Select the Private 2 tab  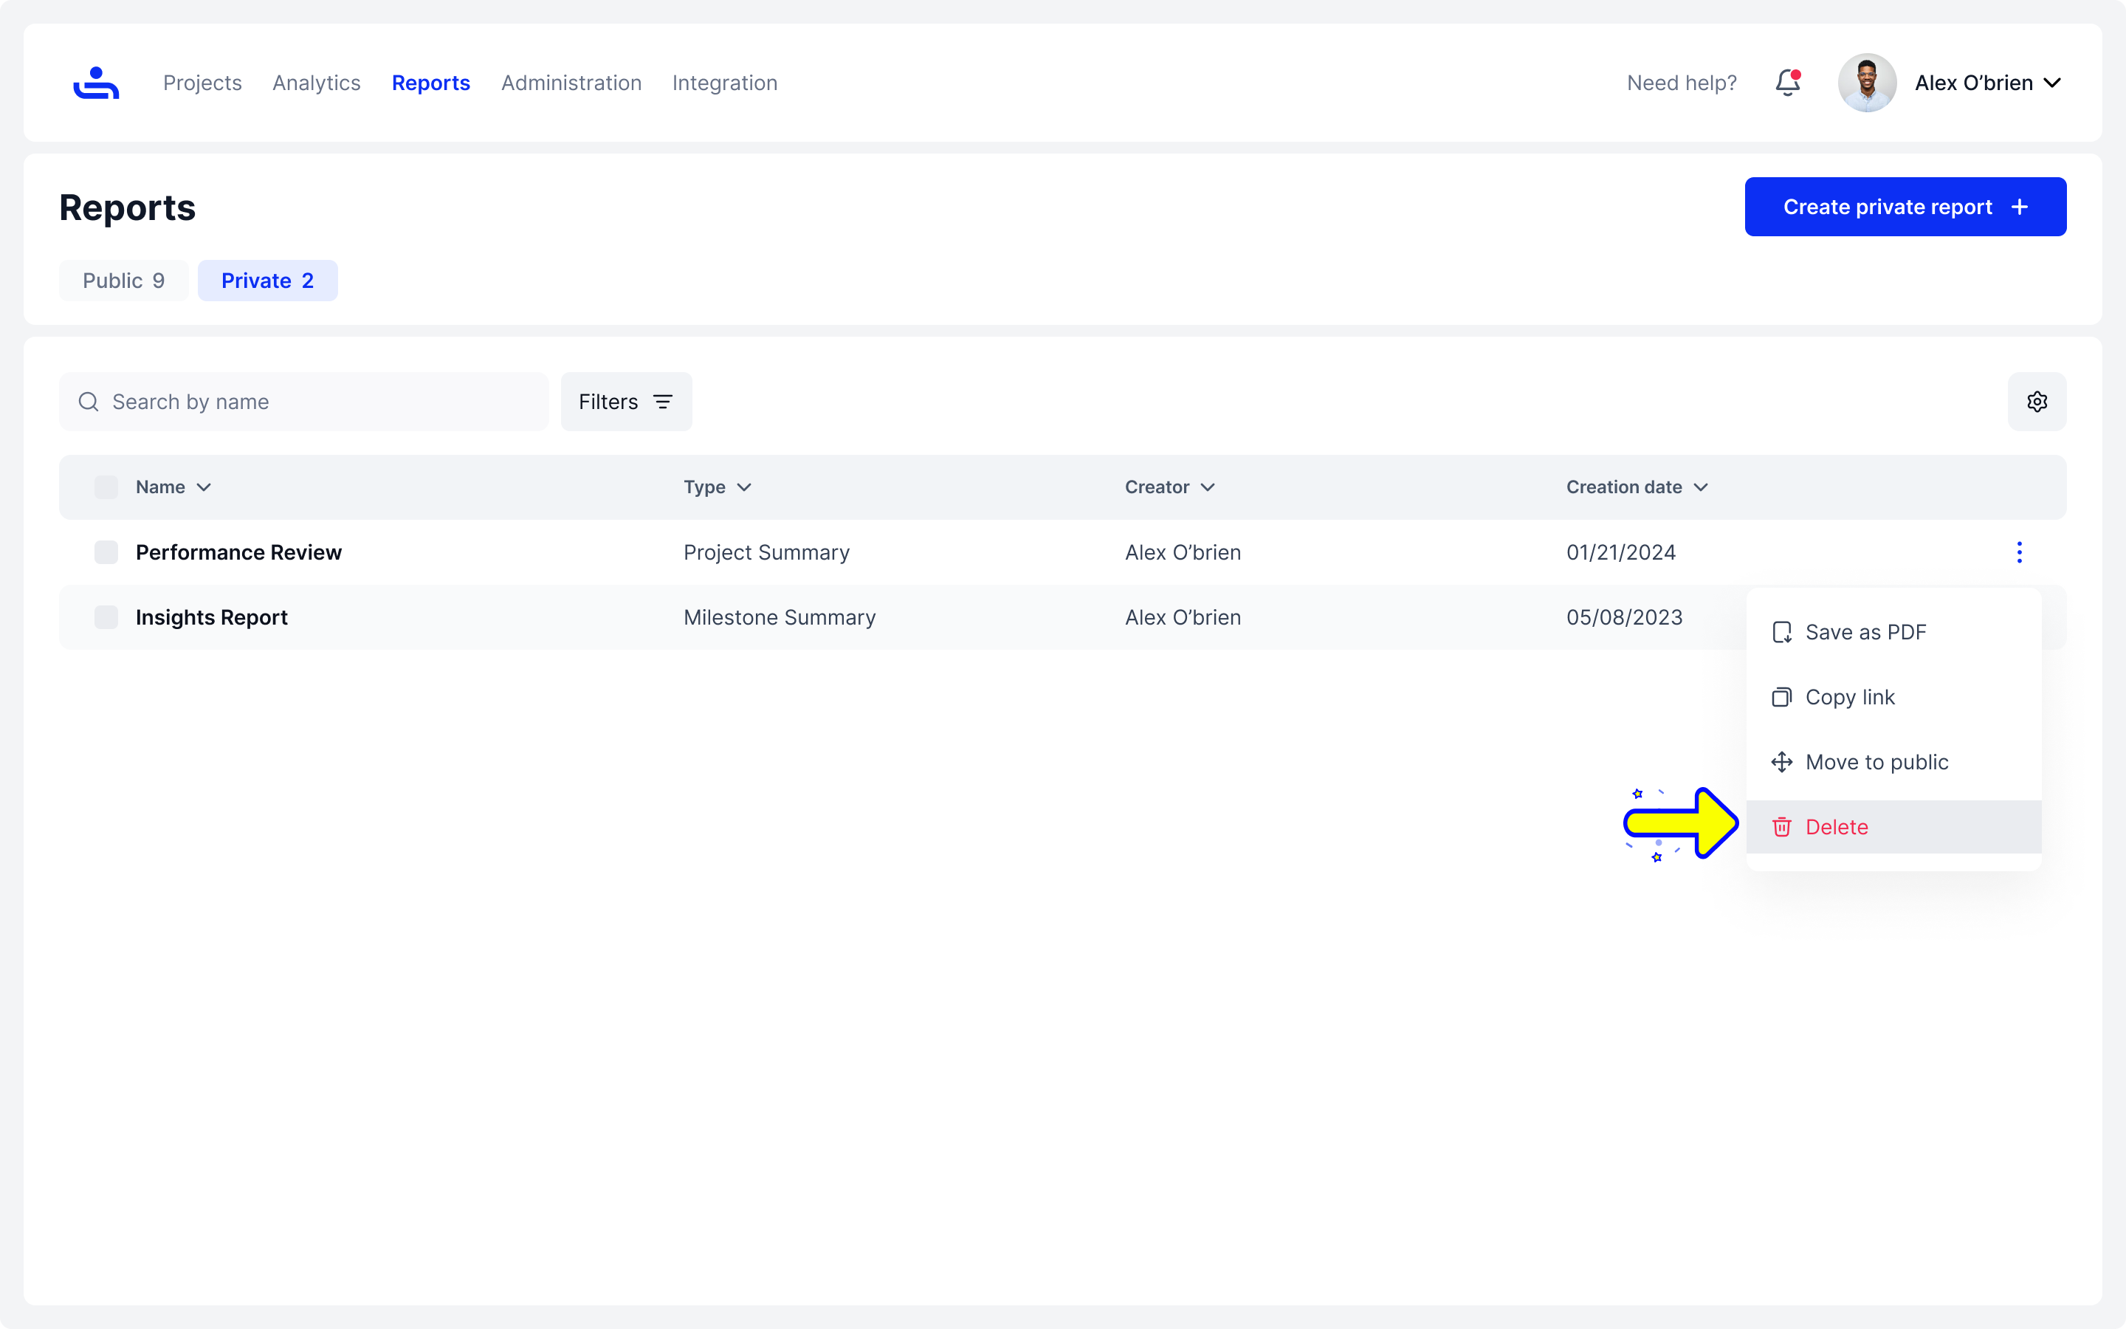[267, 281]
